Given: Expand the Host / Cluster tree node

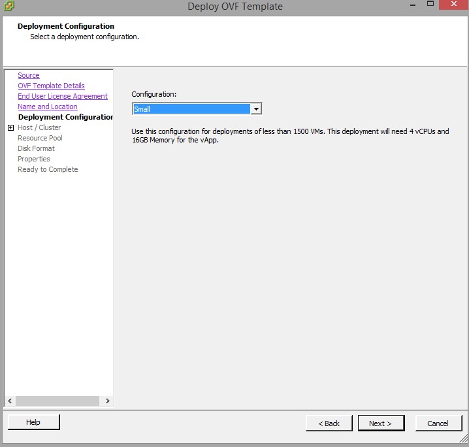Looking at the screenshot, I should click(x=10, y=128).
